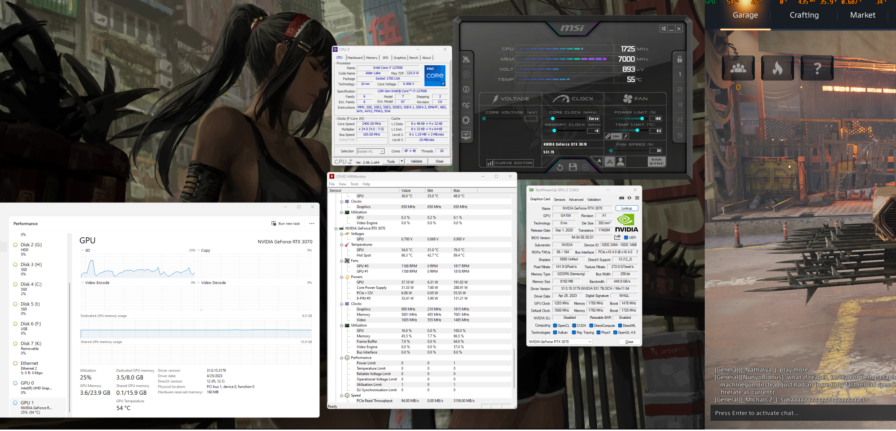Viewport: 896px width, 431px height.
Task: Click the Lookup button in GPU-Z
Action: pyautogui.click(x=626, y=208)
